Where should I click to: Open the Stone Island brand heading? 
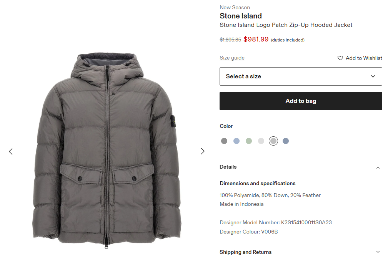pyautogui.click(x=241, y=16)
